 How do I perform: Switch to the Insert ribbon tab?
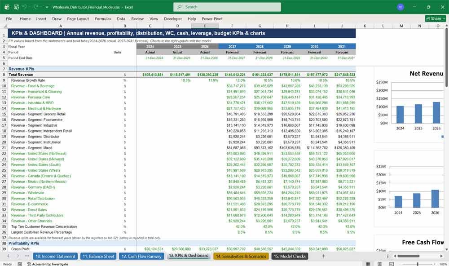(x=41, y=18)
